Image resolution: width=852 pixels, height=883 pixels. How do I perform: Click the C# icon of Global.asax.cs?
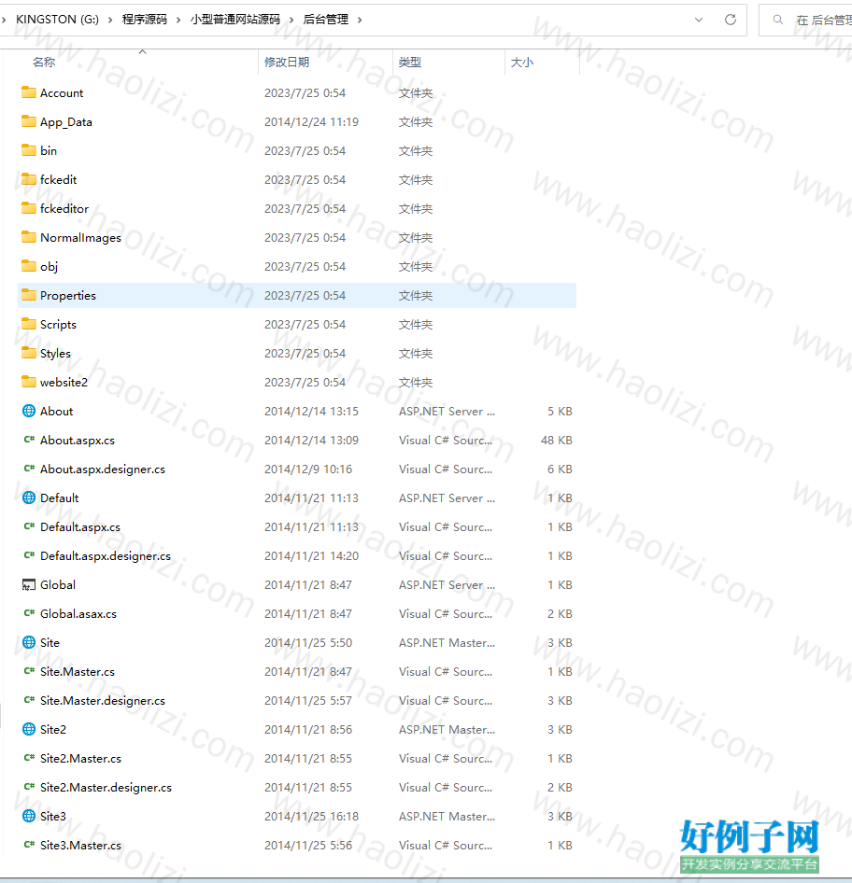pos(29,613)
